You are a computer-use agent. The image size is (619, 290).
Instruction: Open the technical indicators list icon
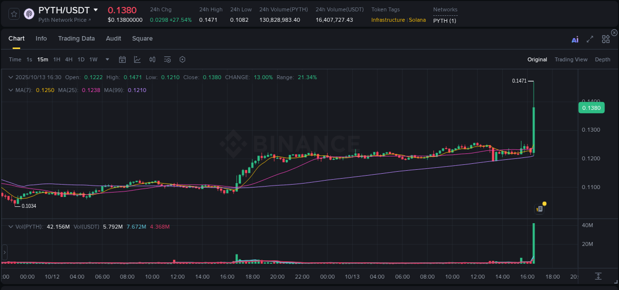pos(167,59)
